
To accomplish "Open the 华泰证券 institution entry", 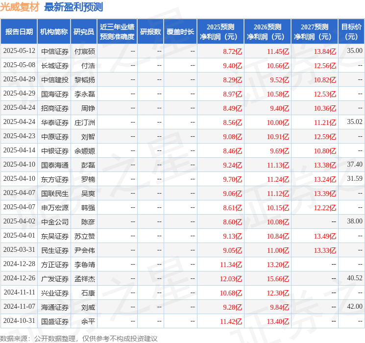I will click(x=54, y=122).
